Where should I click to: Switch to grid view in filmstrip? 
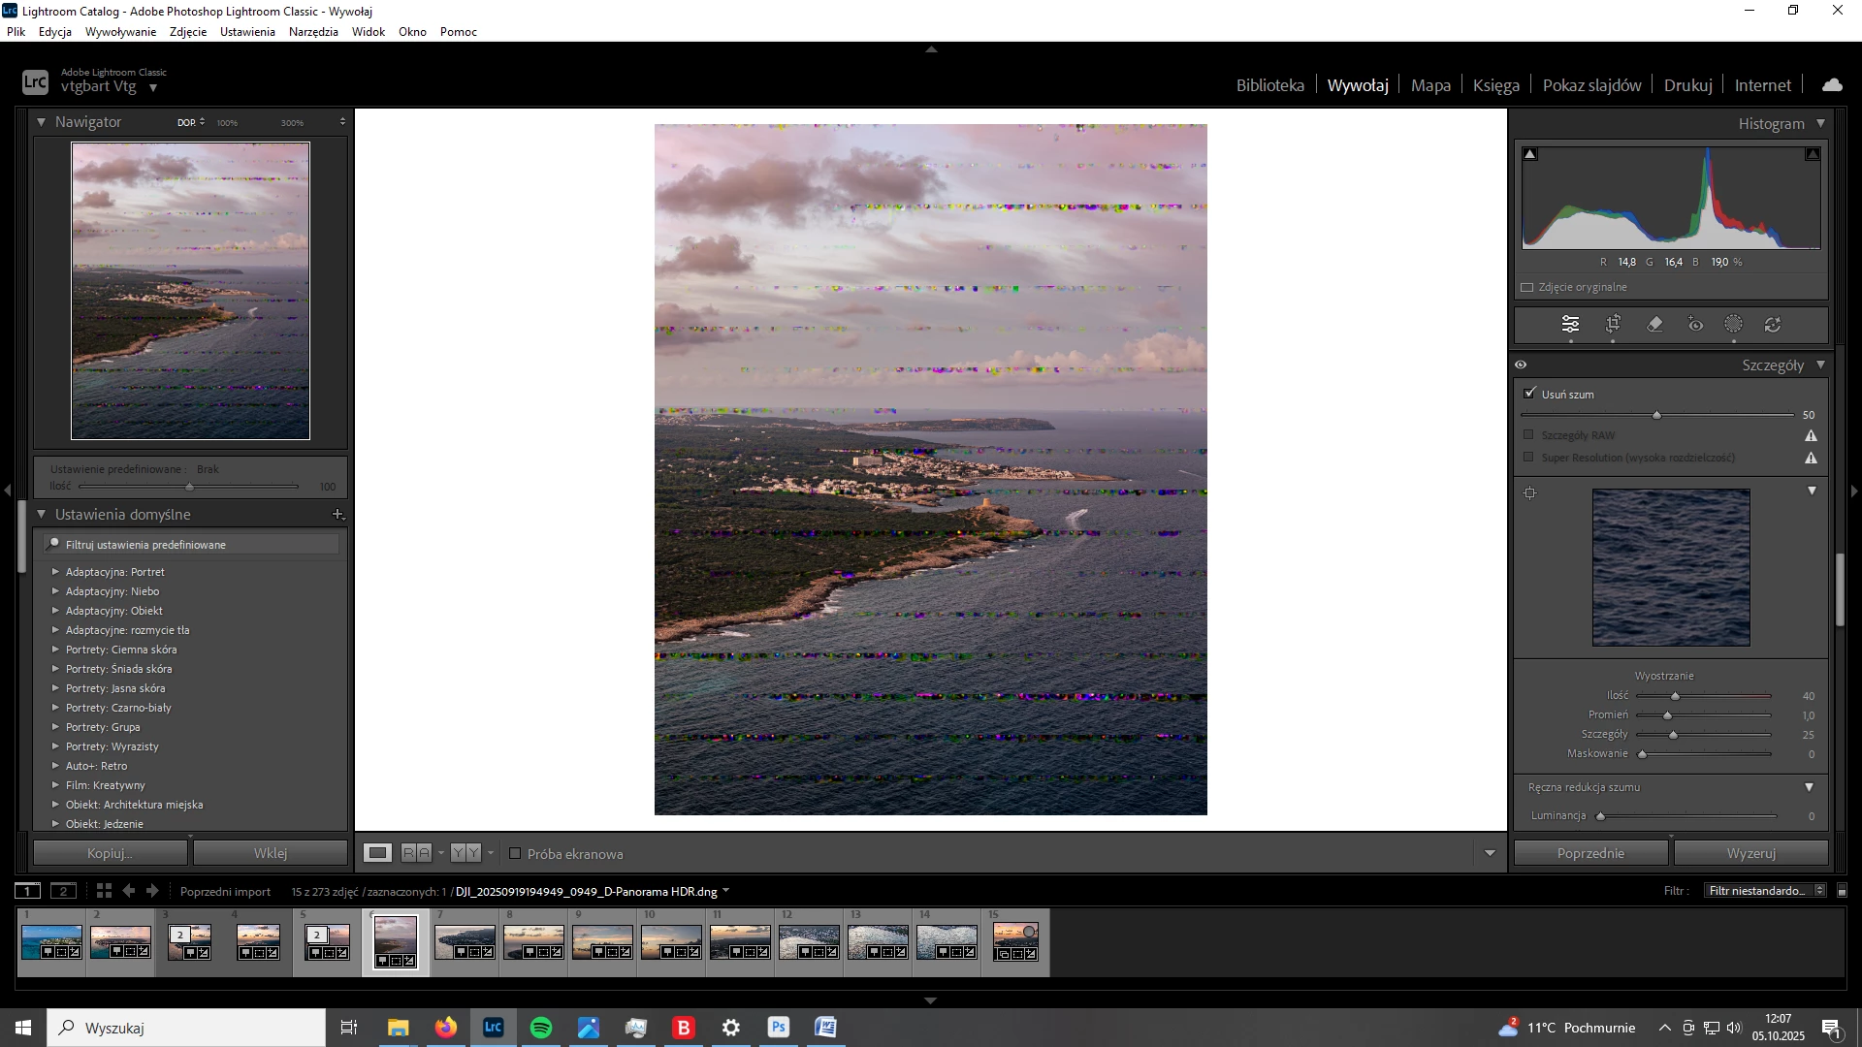tap(104, 891)
